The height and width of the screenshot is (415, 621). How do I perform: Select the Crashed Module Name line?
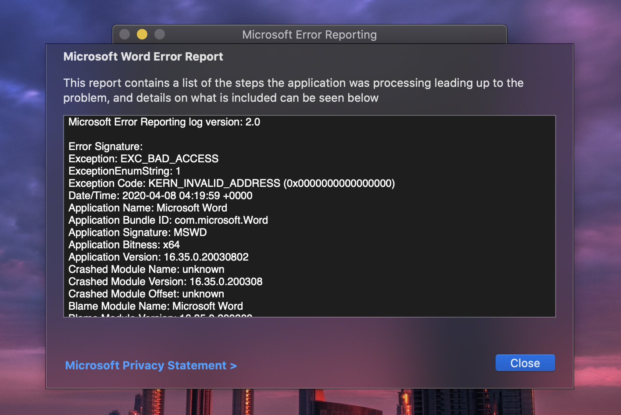(x=146, y=269)
